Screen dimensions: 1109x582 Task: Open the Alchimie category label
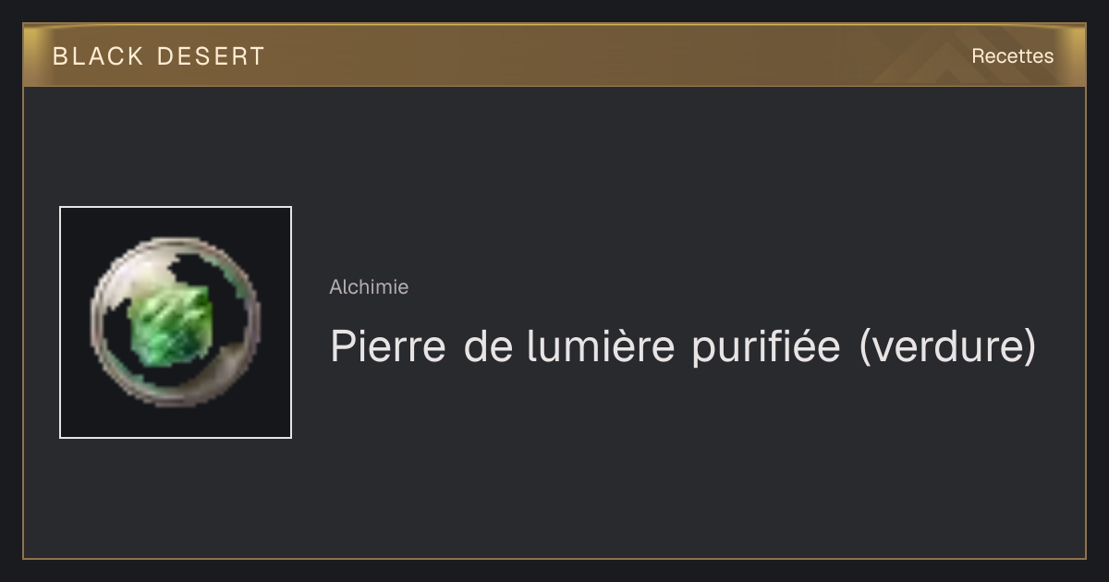369,287
